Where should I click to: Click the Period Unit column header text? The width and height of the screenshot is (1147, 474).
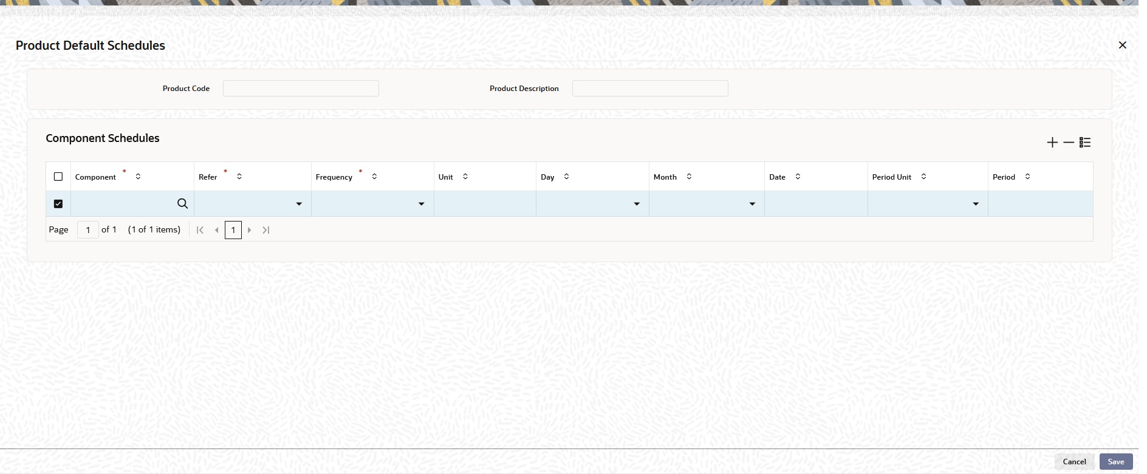coord(892,177)
